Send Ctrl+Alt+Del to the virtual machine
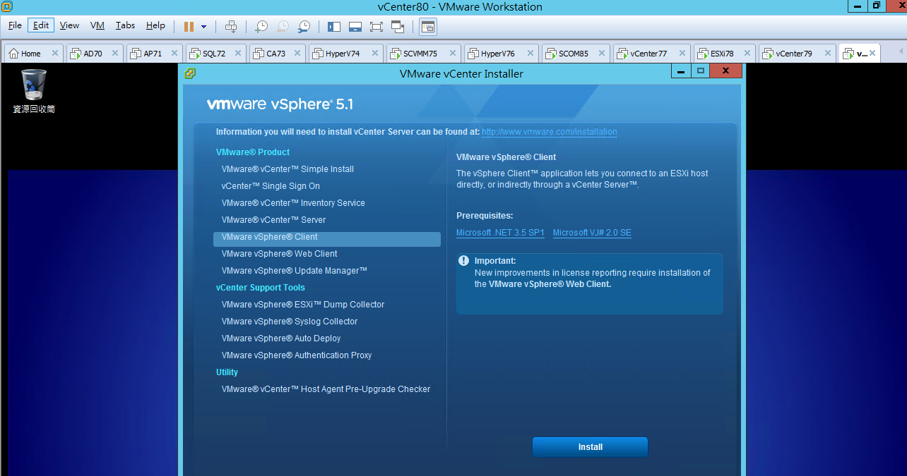907x476 pixels. coord(231,26)
